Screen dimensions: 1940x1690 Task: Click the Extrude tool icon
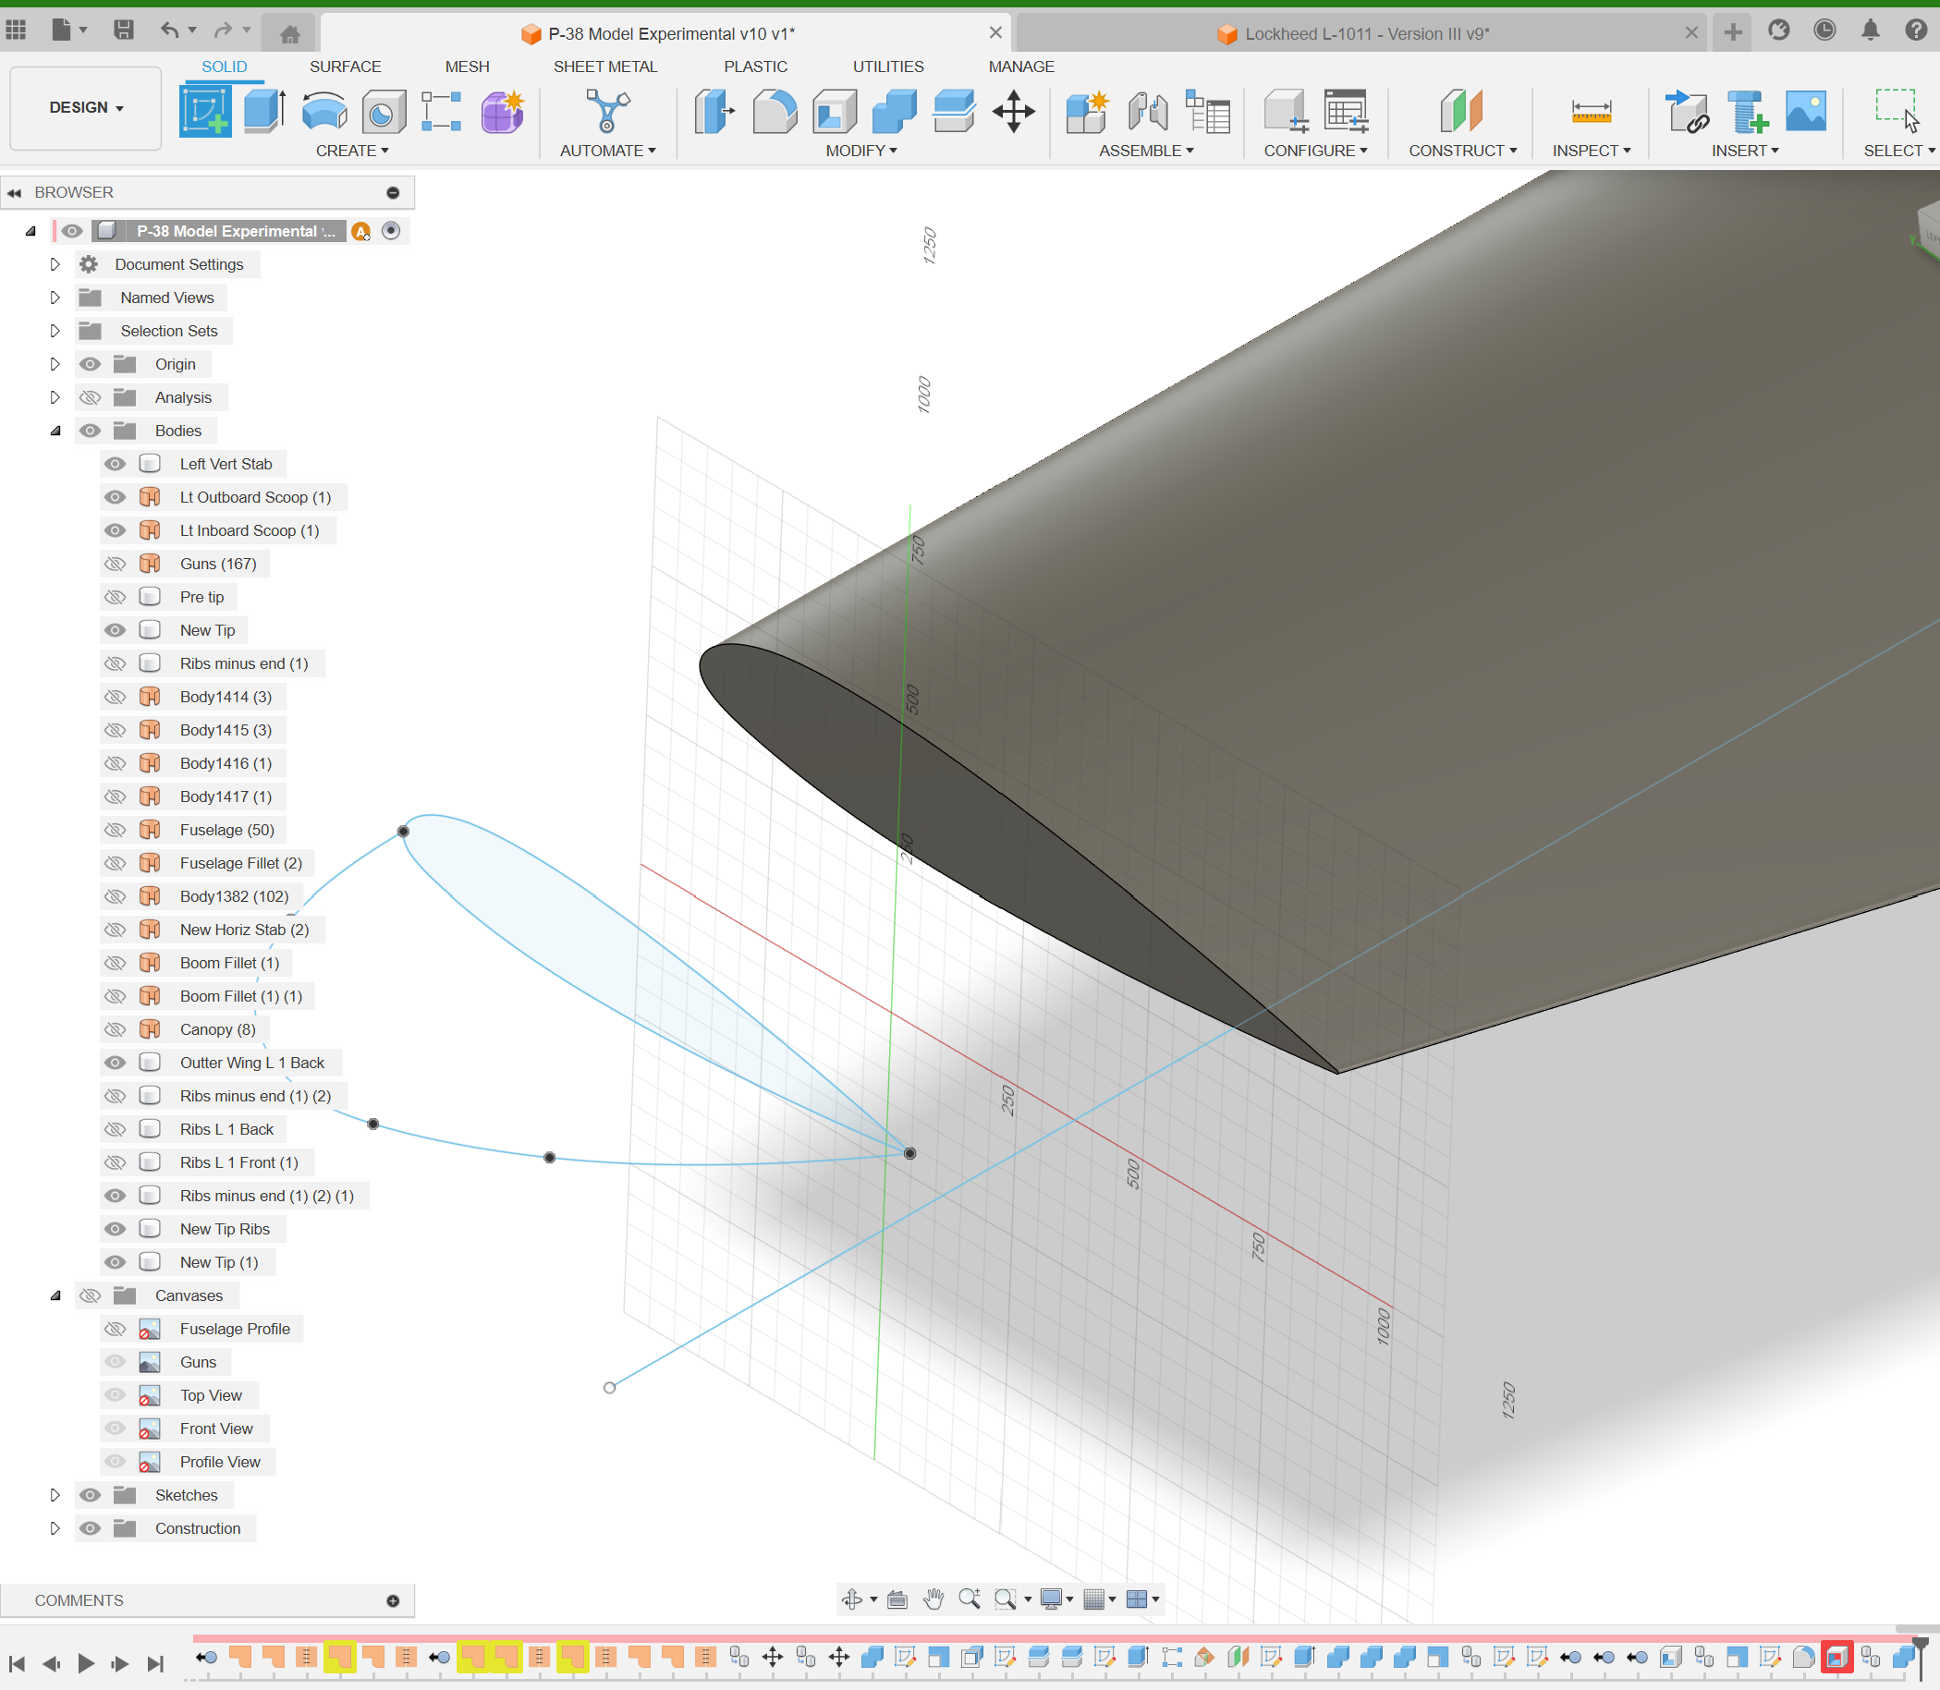[264, 111]
